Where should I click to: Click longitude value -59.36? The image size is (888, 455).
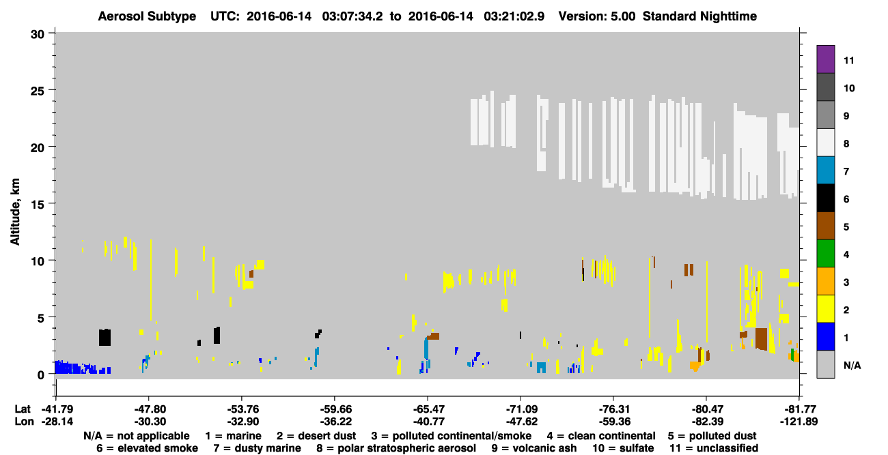point(613,422)
